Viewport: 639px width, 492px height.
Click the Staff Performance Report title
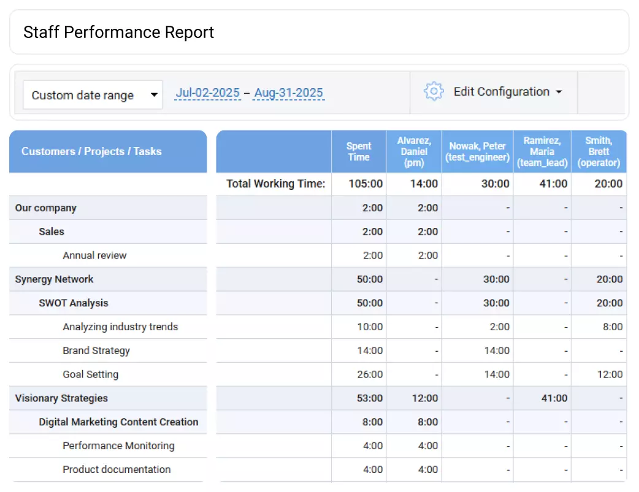point(118,32)
